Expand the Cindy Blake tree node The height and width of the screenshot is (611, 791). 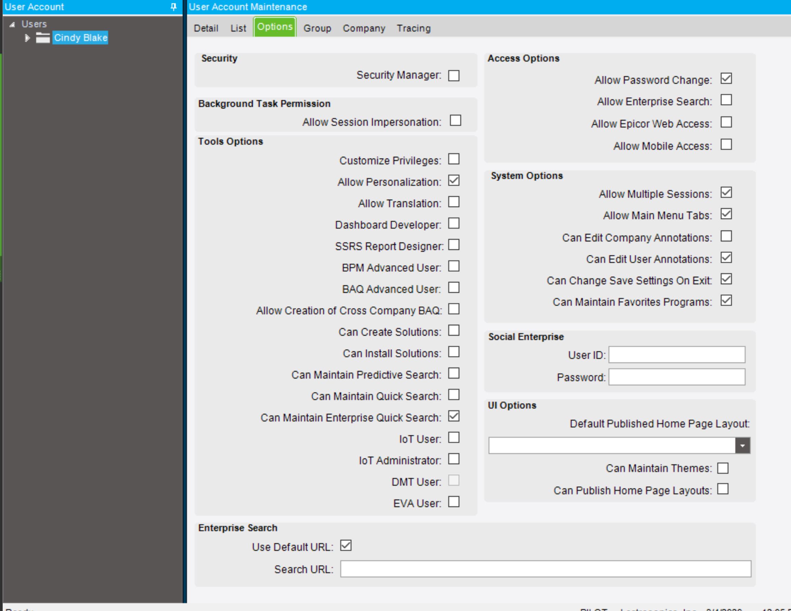point(27,38)
